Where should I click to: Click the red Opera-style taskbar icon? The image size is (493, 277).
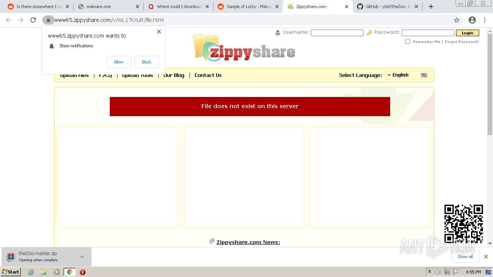[x=82, y=272]
